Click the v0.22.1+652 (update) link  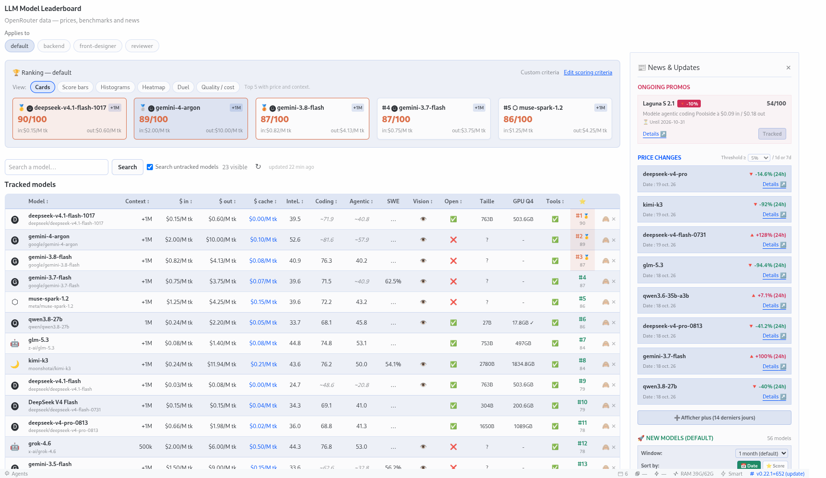coord(777,474)
